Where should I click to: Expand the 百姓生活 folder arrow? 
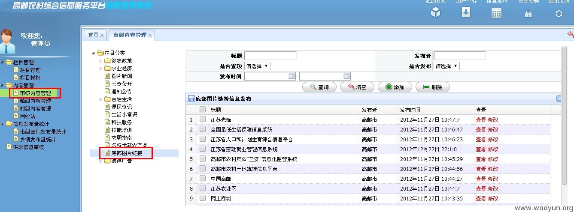click(101, 99)
